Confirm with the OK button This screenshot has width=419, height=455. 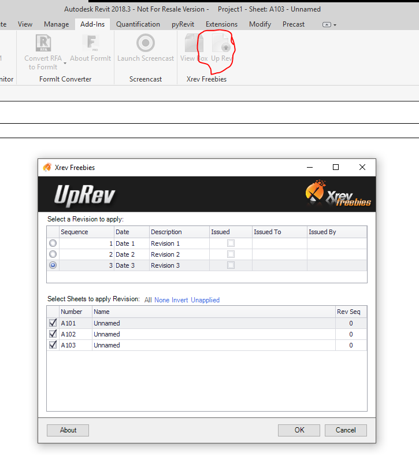pyautogui.click(x=299, y=430)
